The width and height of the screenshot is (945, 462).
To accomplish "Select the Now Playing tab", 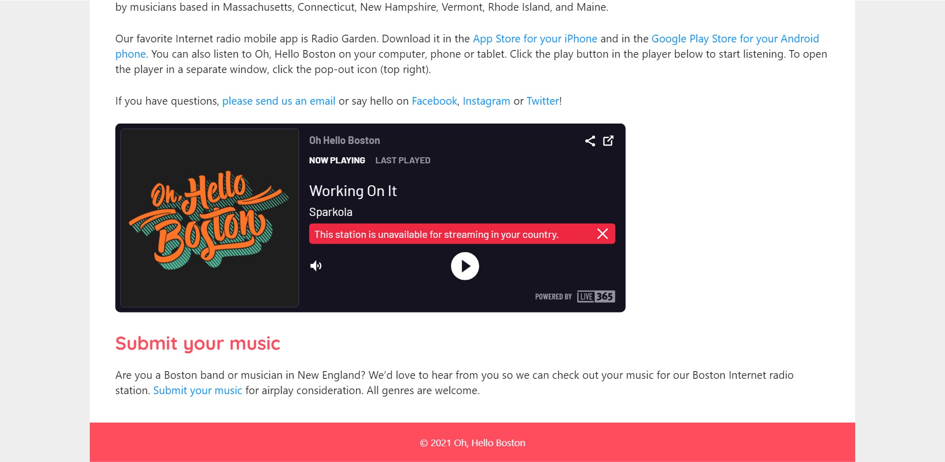I will (x=337, y=160).
